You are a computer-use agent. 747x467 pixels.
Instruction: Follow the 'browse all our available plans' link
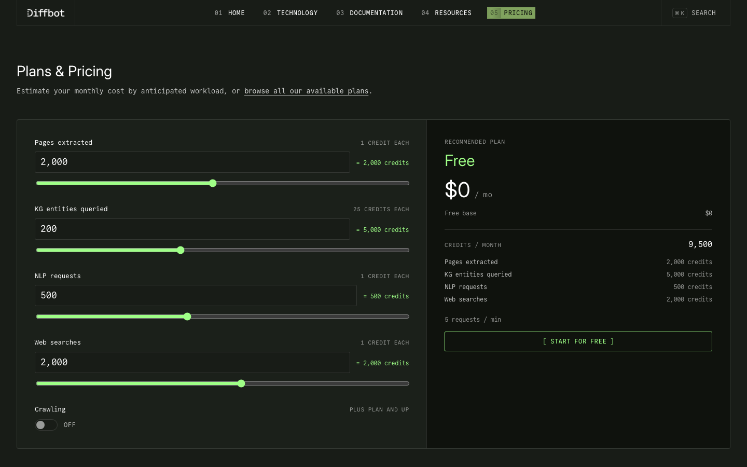[307, 91]
